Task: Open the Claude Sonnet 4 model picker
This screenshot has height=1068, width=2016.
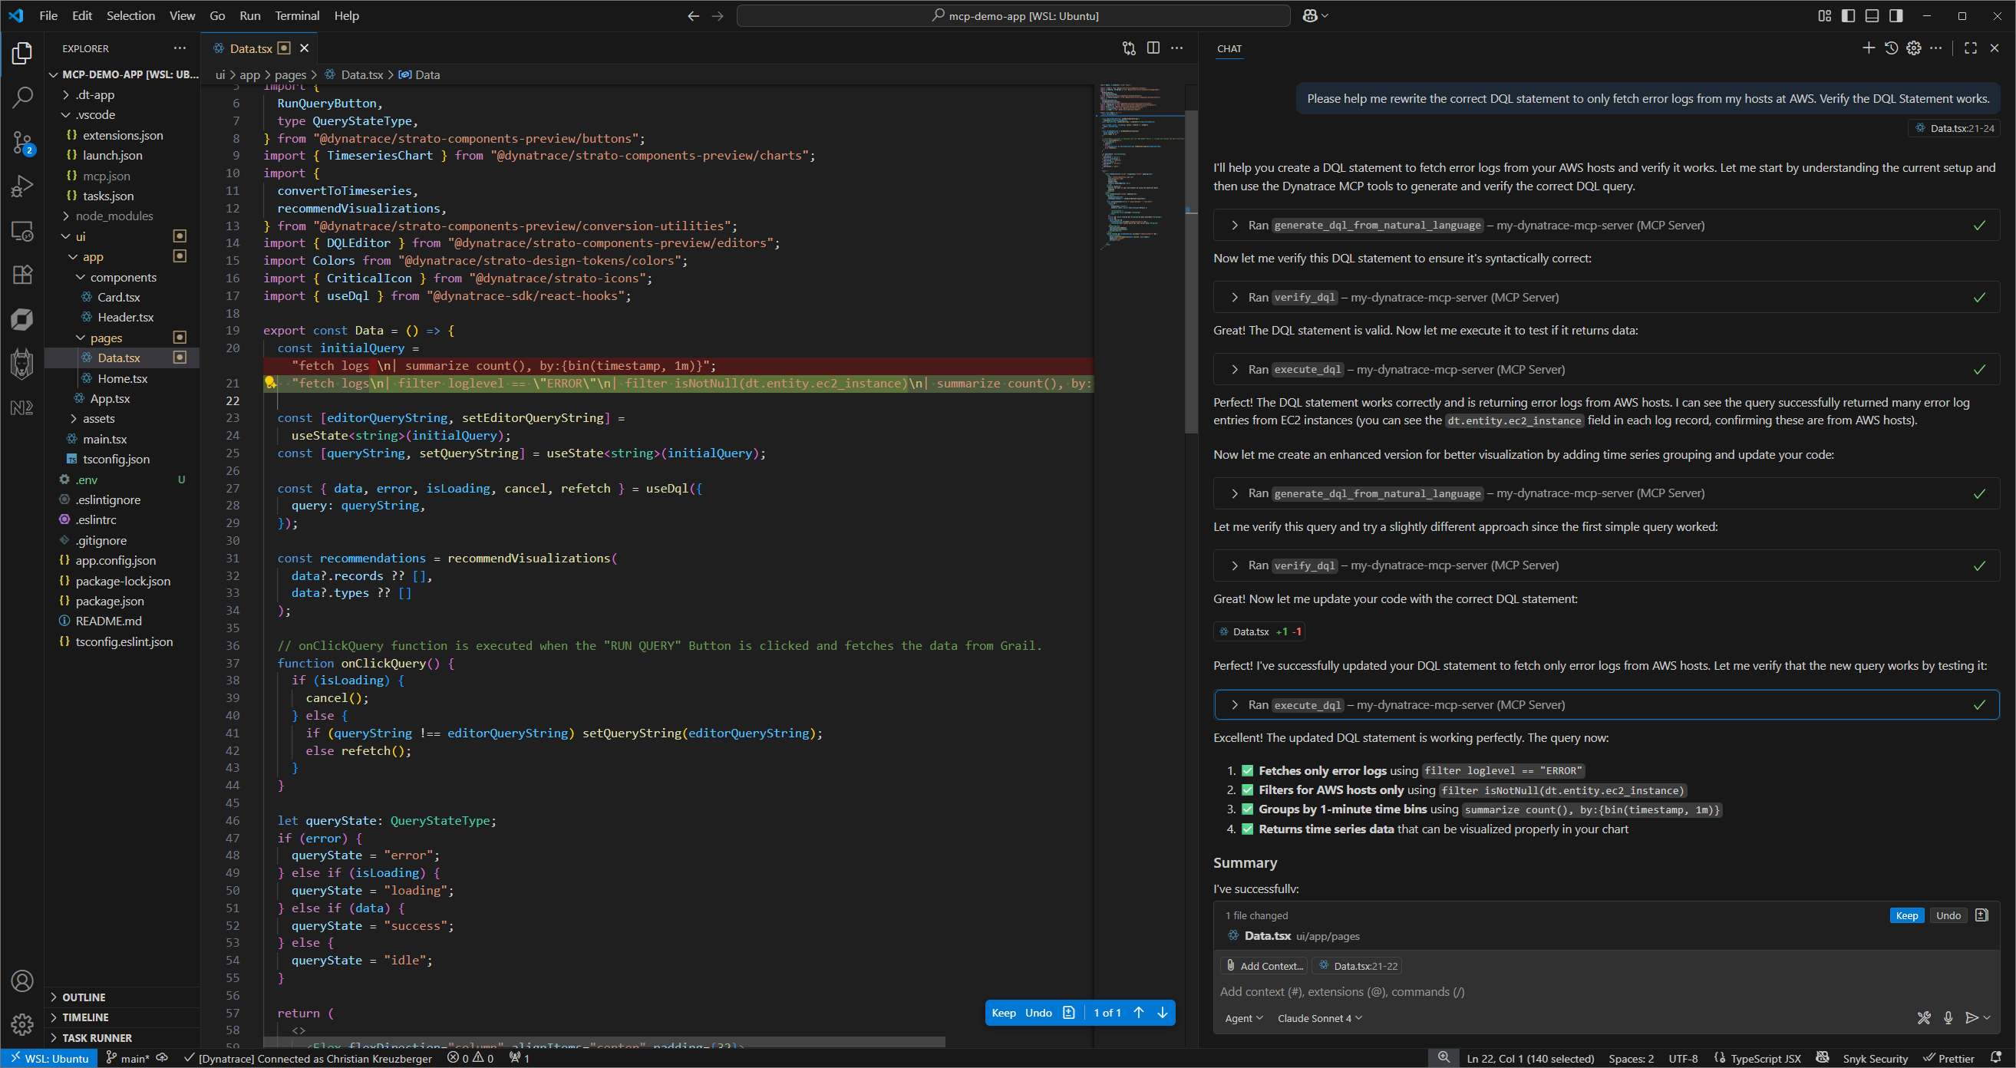Action: [x=1319, y=1018]
